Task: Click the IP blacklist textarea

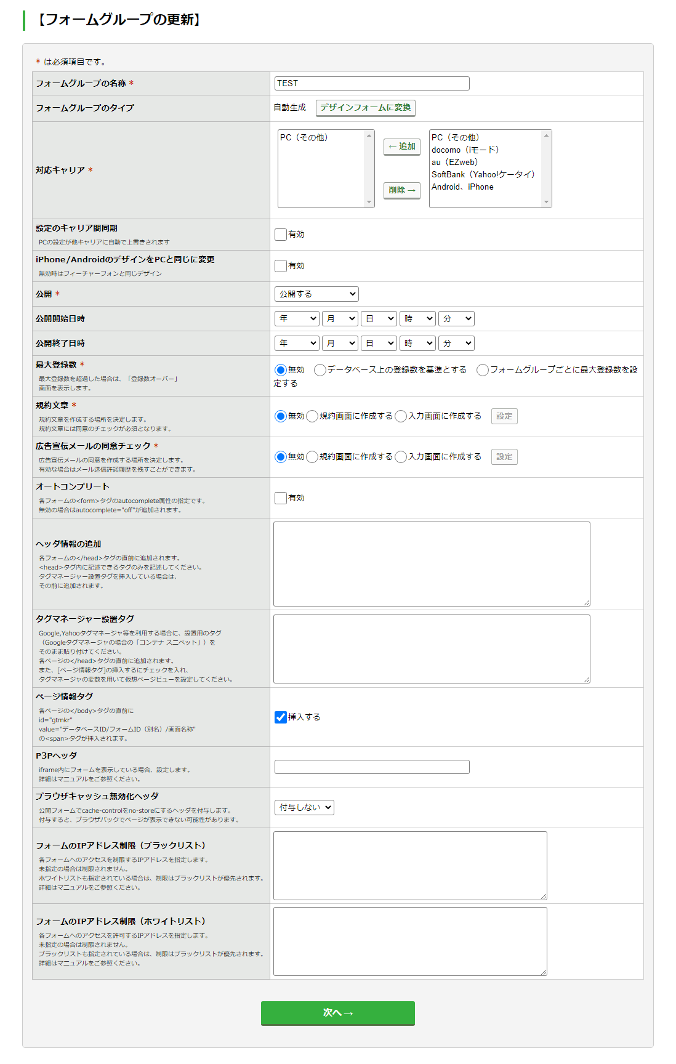Action: [x=410, y=866]
